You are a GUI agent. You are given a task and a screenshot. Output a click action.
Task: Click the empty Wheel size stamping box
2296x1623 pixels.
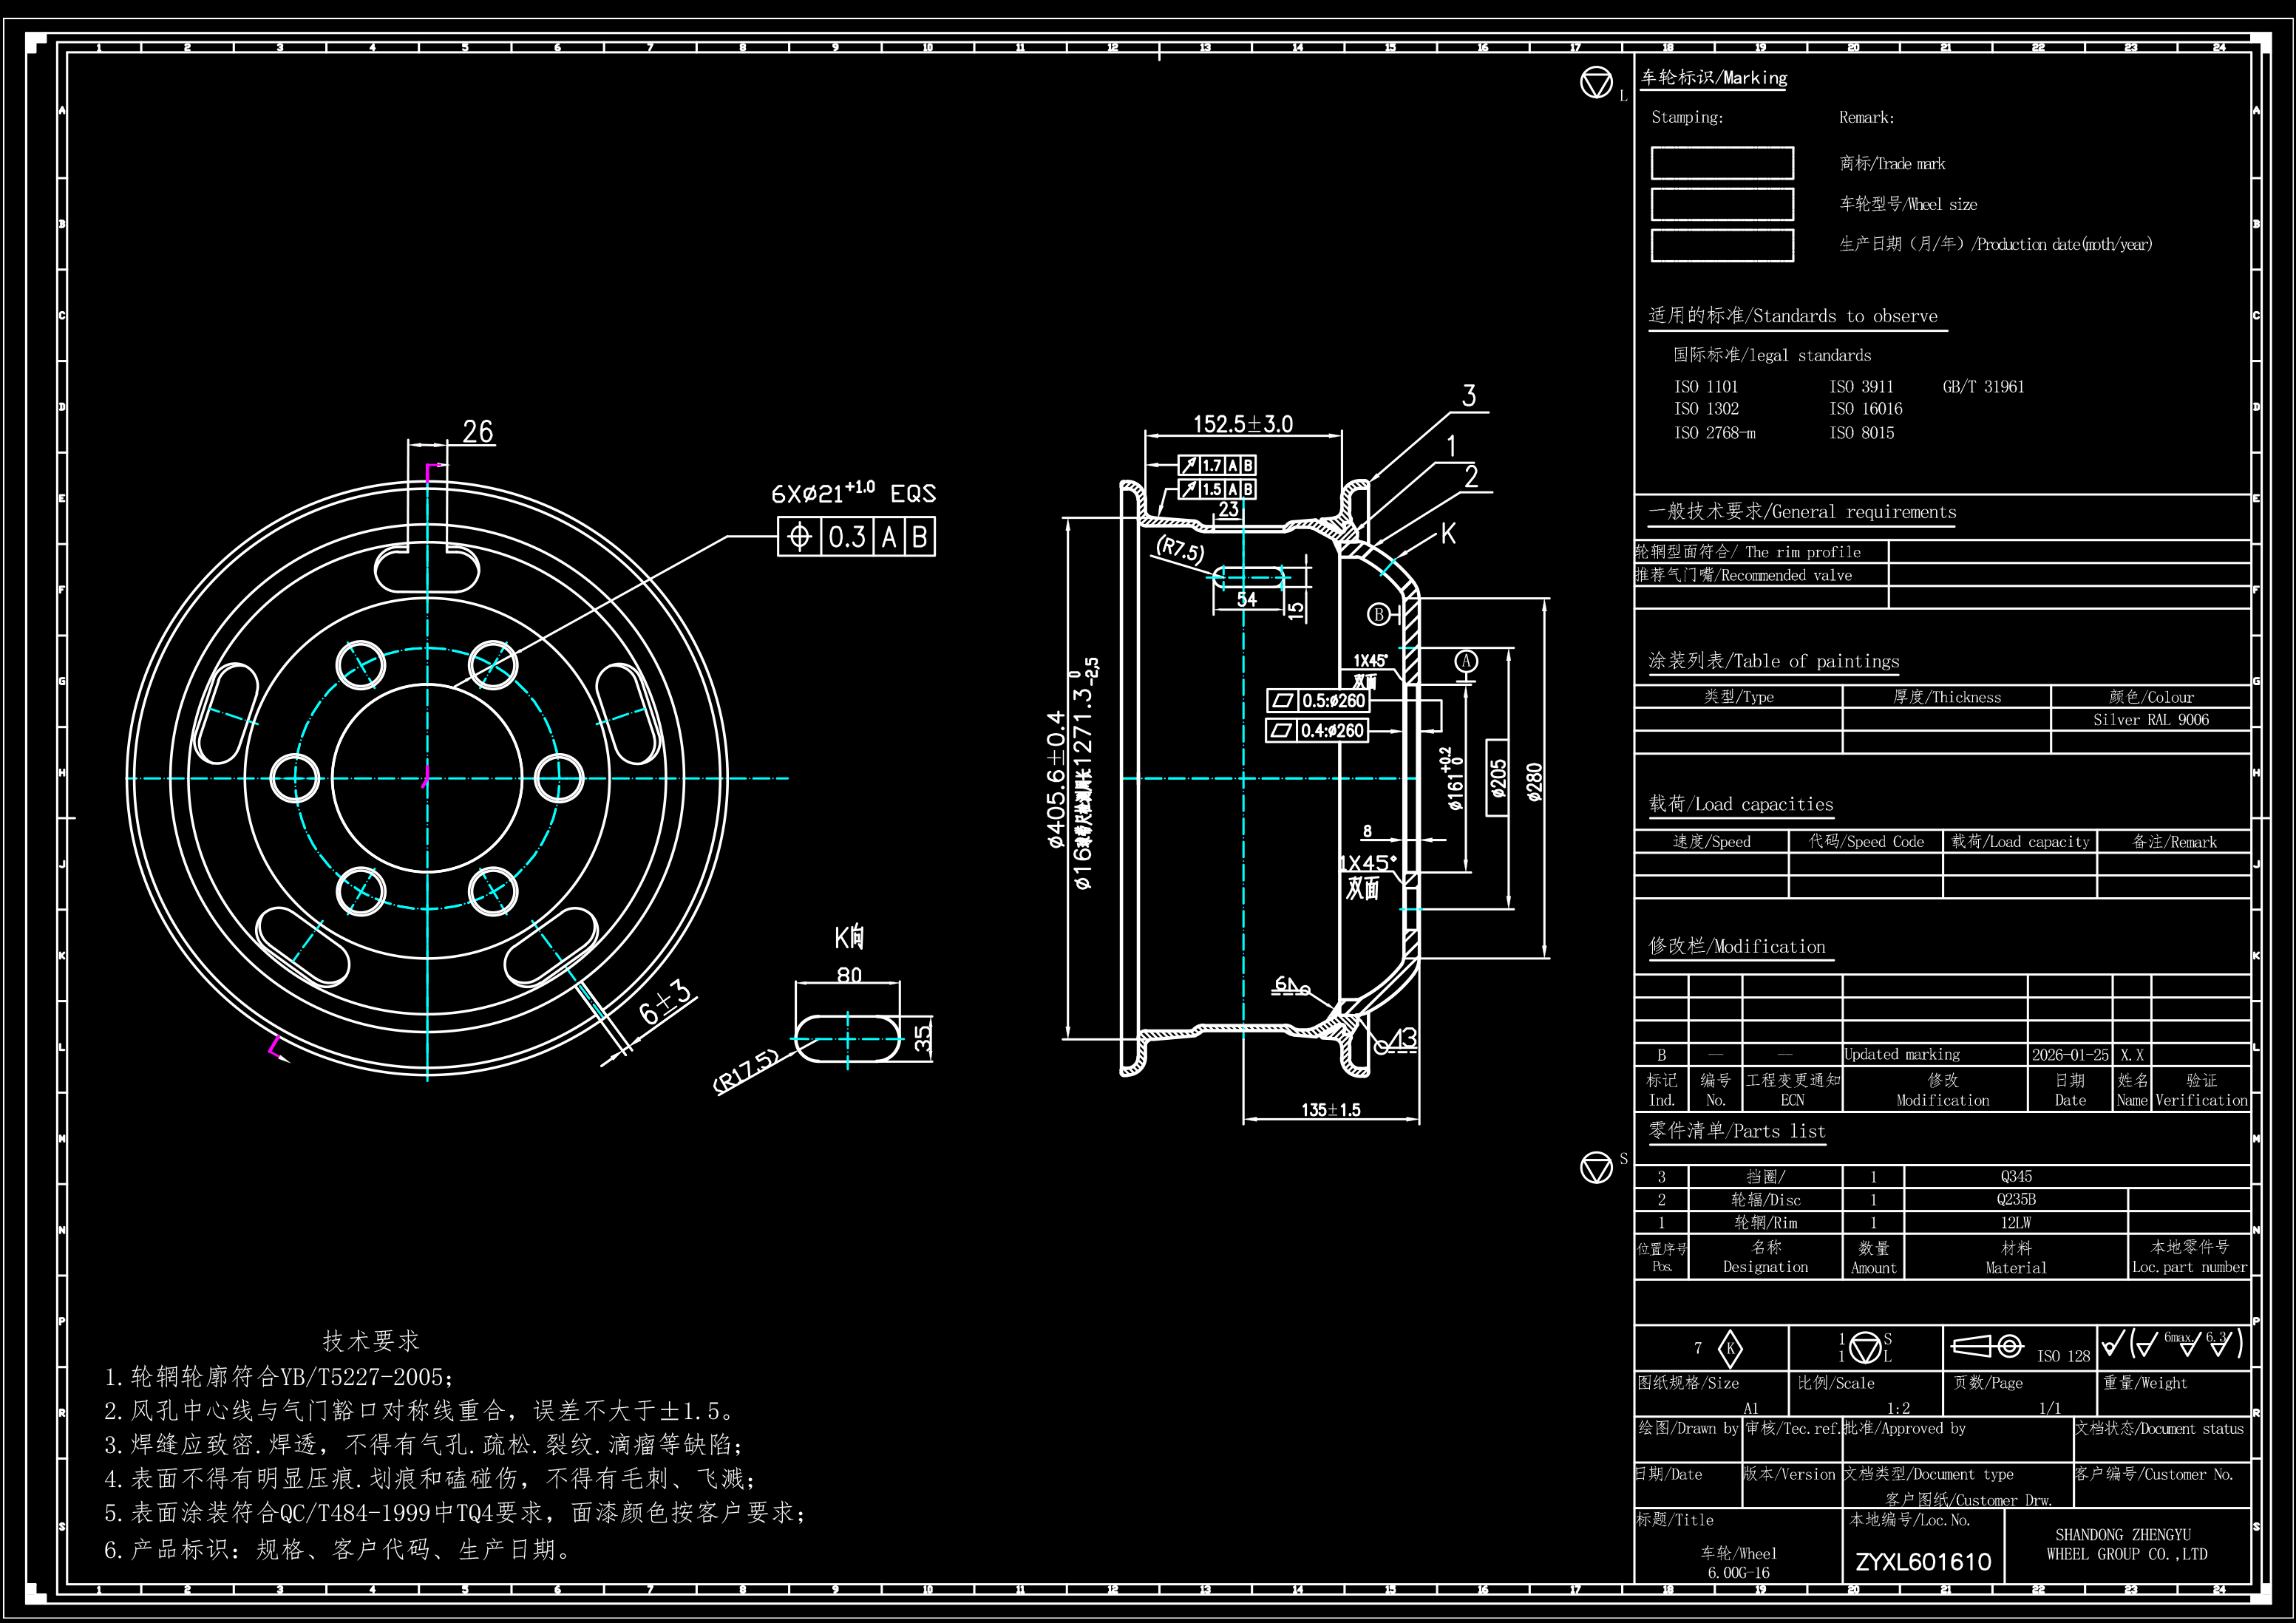[1722, 204]
